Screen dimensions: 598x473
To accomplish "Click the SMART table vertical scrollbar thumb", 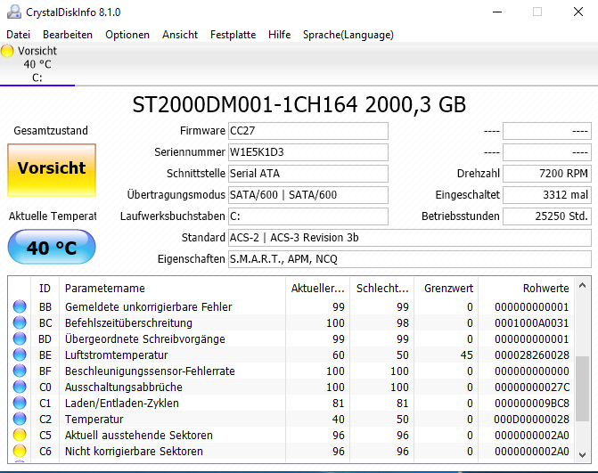I will [582, 388].
